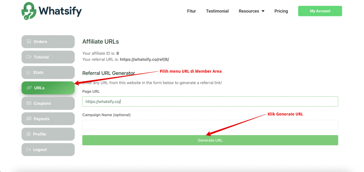Click the video camera icon beside Tutorial
Viewport: 364px width, 172px height.
pyautogui.click(x=29, y=57)
